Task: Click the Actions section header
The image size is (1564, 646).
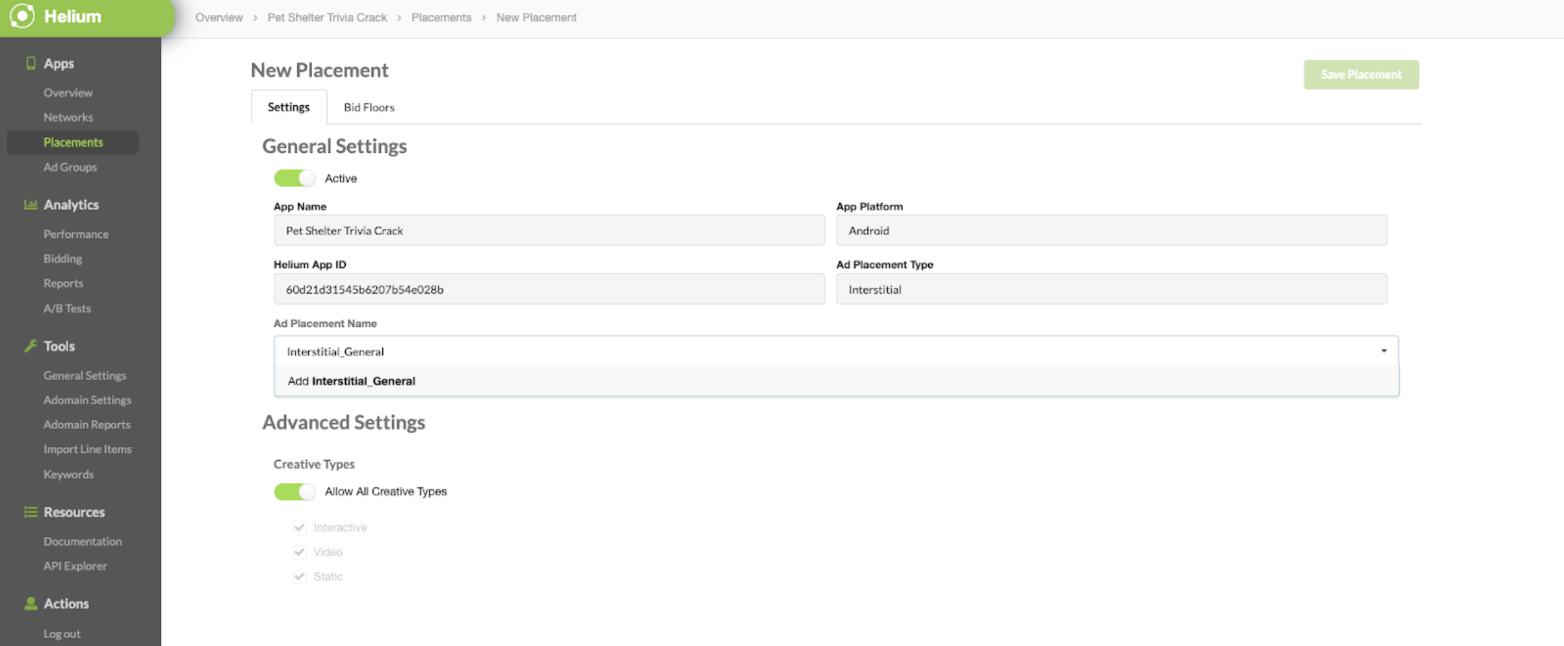Action: (x=66, y=604)
